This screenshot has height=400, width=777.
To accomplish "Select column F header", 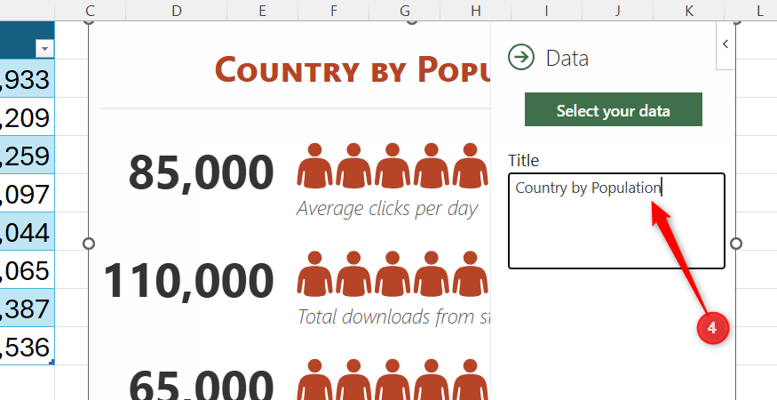I will pyautogui.click(x=334, y=11).
